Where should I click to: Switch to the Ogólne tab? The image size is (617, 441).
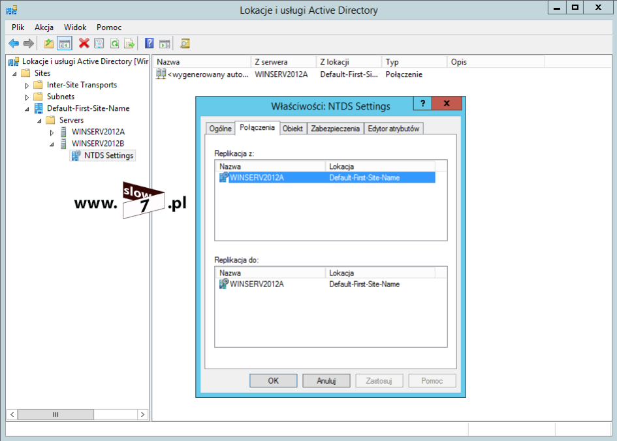220,129
